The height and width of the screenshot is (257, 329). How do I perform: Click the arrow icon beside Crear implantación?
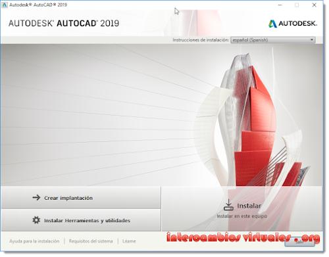pyautogui.click(x=36, y=198)
